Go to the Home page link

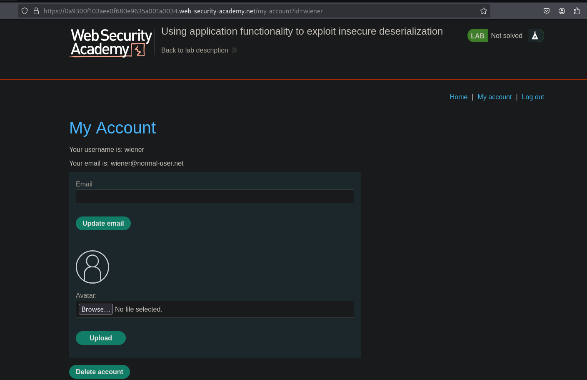[458, 97]
